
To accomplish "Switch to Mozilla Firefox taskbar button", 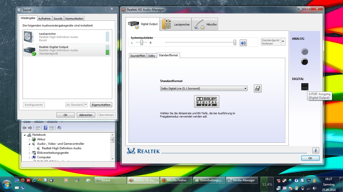I will click(x=176, y=180).
